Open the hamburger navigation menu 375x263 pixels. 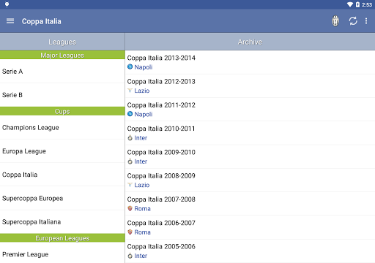tap(10, 21)
